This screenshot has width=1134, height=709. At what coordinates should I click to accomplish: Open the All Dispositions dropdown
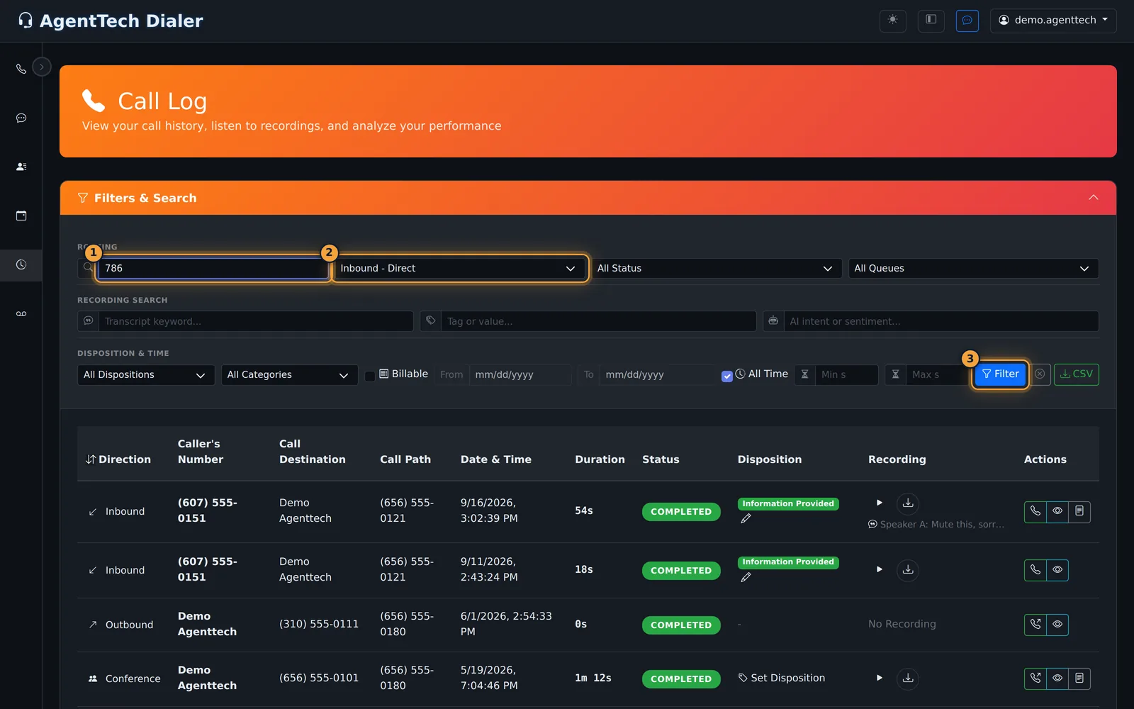point(146,375)
